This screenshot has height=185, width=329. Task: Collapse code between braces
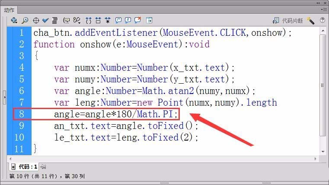click(x=89, y=20)
